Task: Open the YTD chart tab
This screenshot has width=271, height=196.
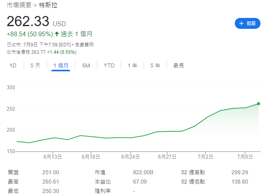Action: (x=109, y=65)
